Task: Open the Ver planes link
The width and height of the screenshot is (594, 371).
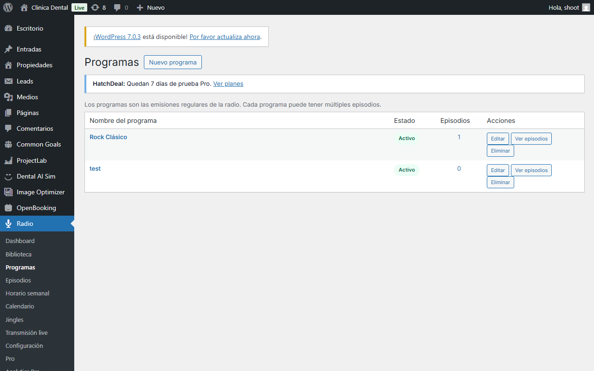Action: (228, 84)
